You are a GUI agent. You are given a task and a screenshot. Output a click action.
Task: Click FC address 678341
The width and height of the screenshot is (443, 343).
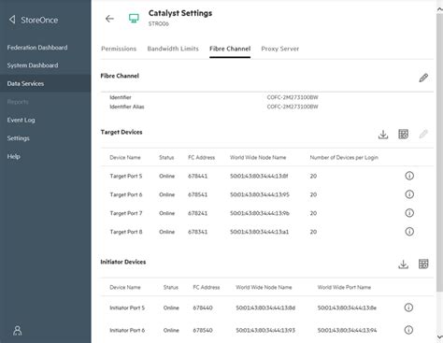coord(197,232)
